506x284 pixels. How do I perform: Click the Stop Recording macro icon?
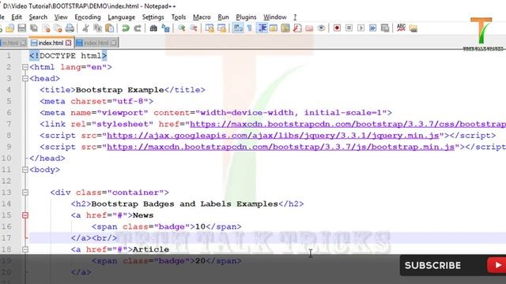pos(349,28)
